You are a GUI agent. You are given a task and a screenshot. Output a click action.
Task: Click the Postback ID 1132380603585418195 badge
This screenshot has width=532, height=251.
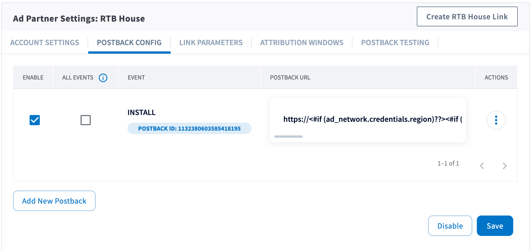[189, 128]
